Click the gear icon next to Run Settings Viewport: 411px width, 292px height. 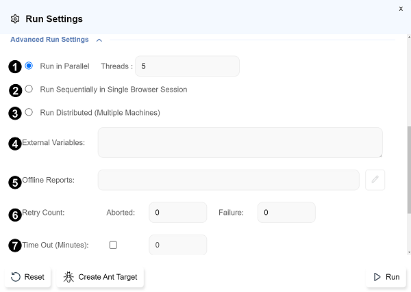tap(15, 19)
